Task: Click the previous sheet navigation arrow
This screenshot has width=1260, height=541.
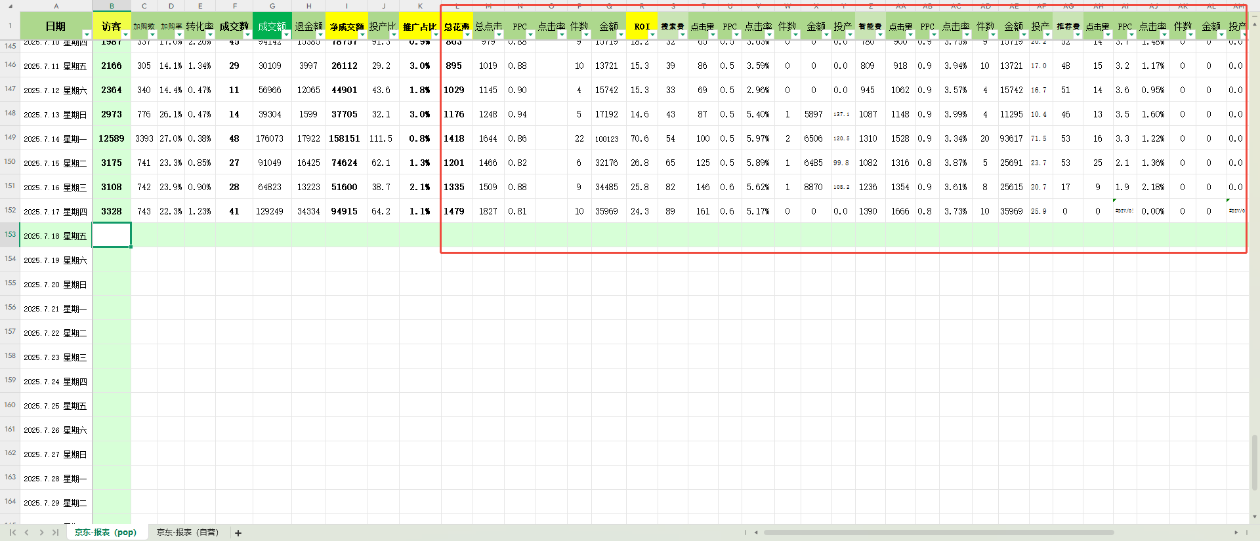Action: click(27, 532)
